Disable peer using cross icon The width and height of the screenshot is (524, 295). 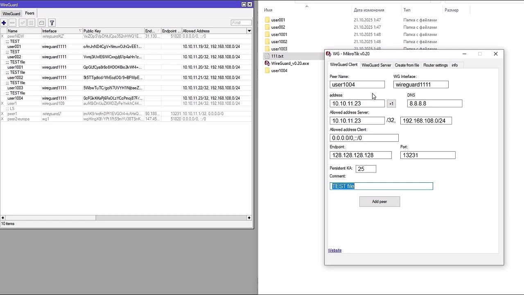coord(31,23)
